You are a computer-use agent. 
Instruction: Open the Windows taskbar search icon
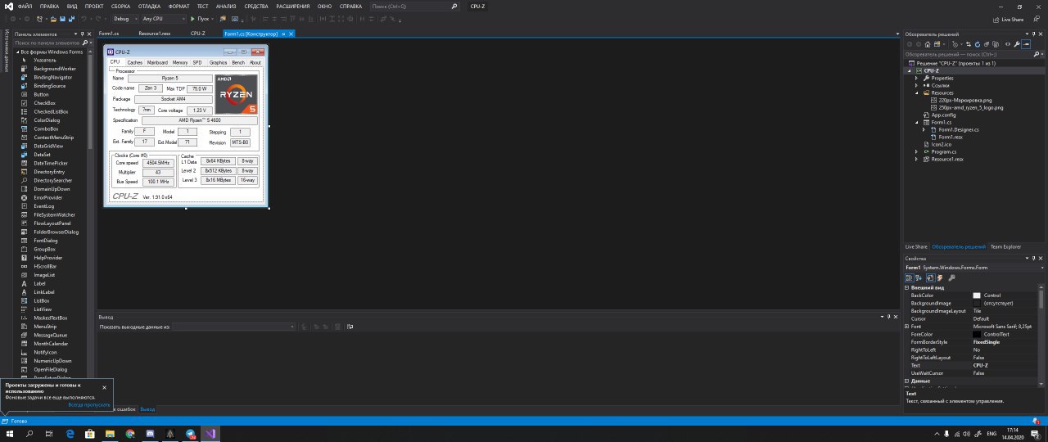pos(30,433)
